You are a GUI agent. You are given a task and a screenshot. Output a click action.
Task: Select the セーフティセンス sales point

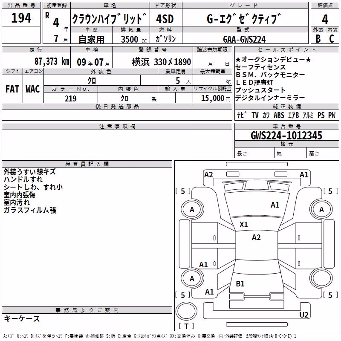coord(260,67)
